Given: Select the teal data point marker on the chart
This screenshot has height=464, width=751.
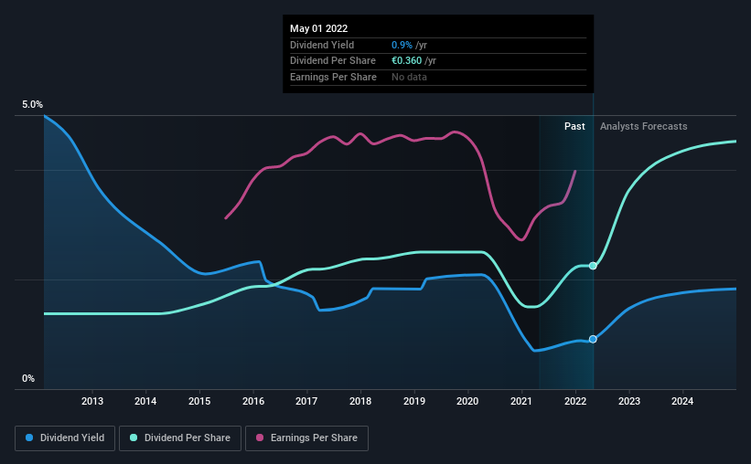Looking at the screenshot, I should pos(593,266).
